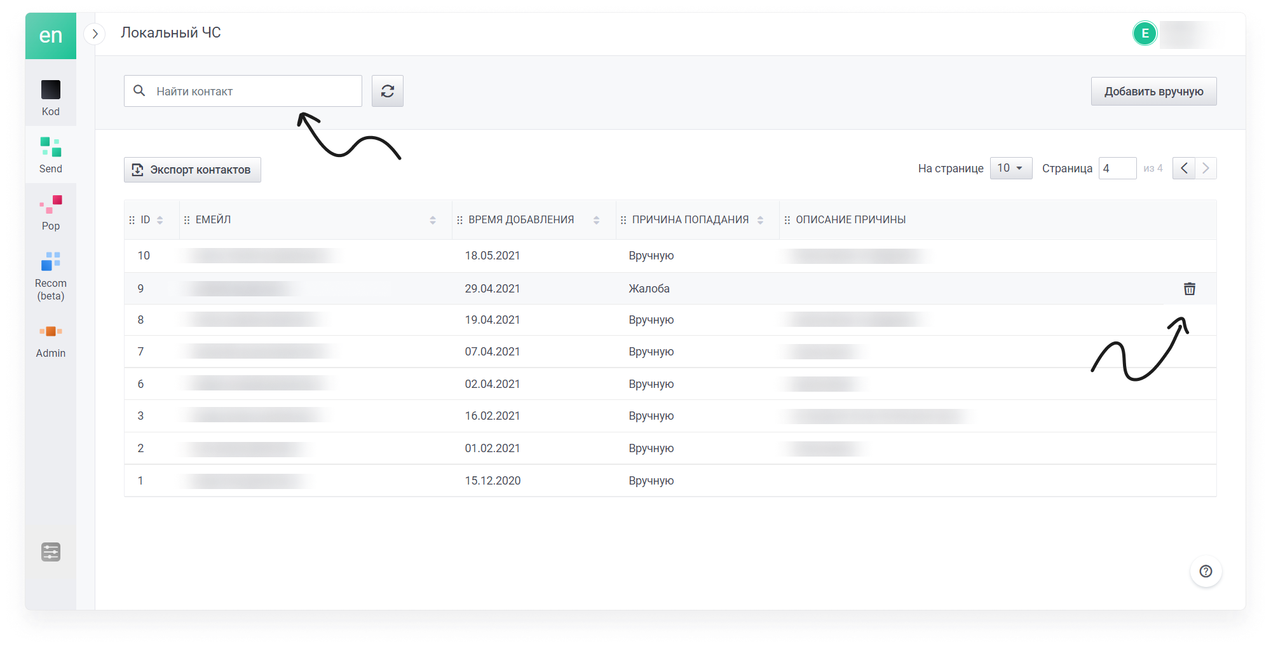1271x648 pixels.
Task: Select date cell '15.12.2020'
Action: (x=493, y=481)
